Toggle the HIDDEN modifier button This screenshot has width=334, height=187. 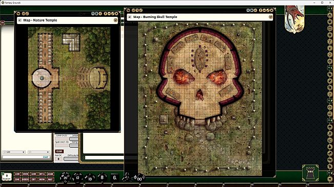(x=25, y=179)
